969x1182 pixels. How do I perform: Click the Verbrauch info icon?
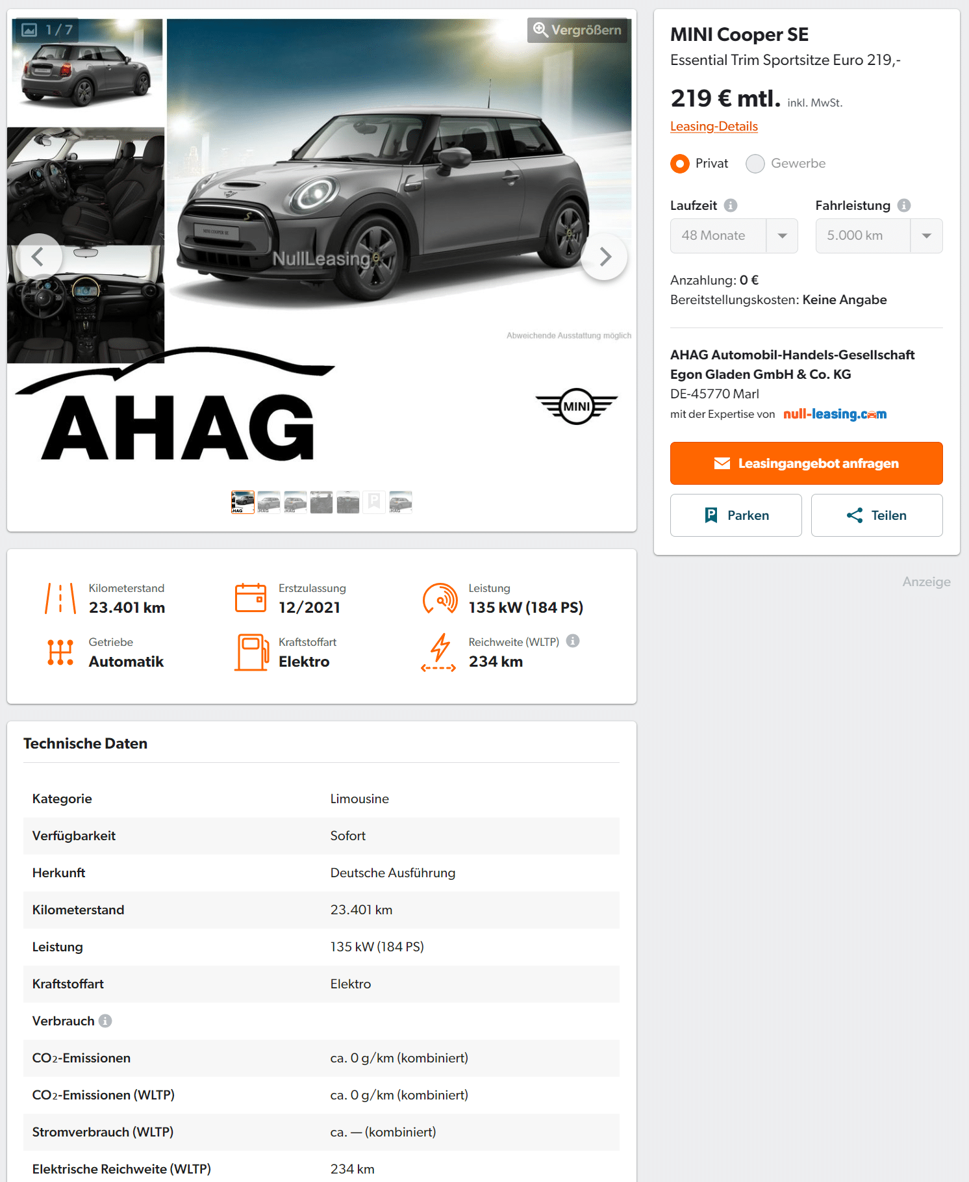point(105,1021)
